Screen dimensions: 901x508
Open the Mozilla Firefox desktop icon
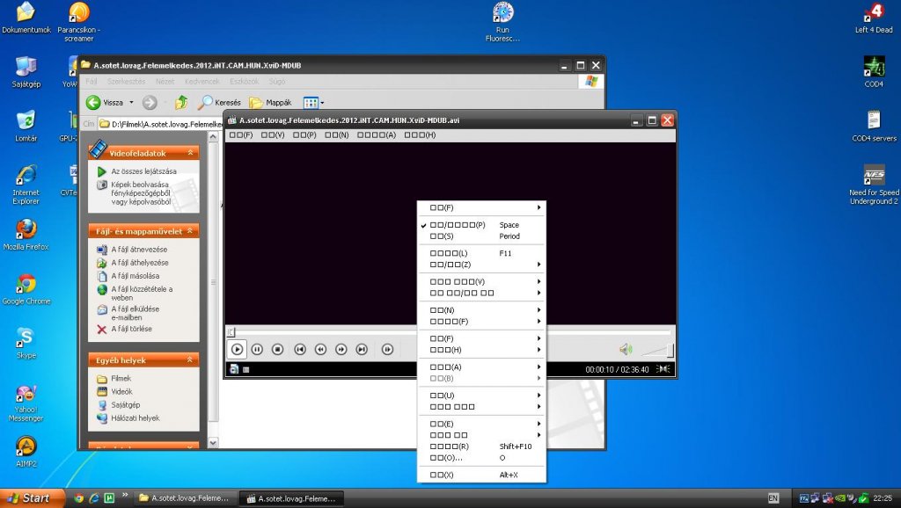pos(26,235)
